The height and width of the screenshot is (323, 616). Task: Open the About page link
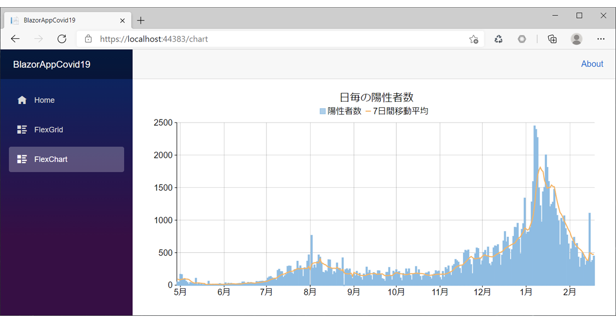coord(592,64)
